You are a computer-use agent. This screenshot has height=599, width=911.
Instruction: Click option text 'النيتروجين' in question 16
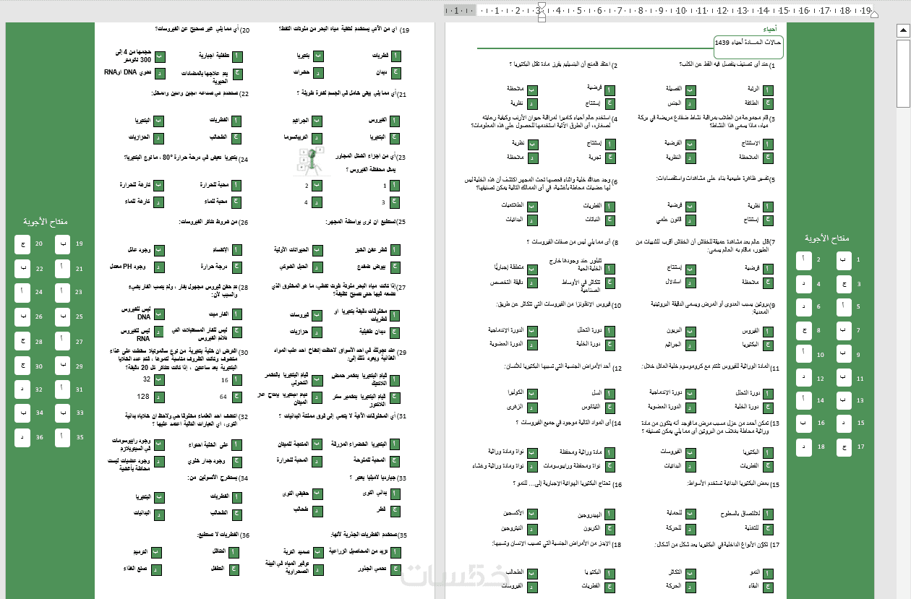pos(510,528)
